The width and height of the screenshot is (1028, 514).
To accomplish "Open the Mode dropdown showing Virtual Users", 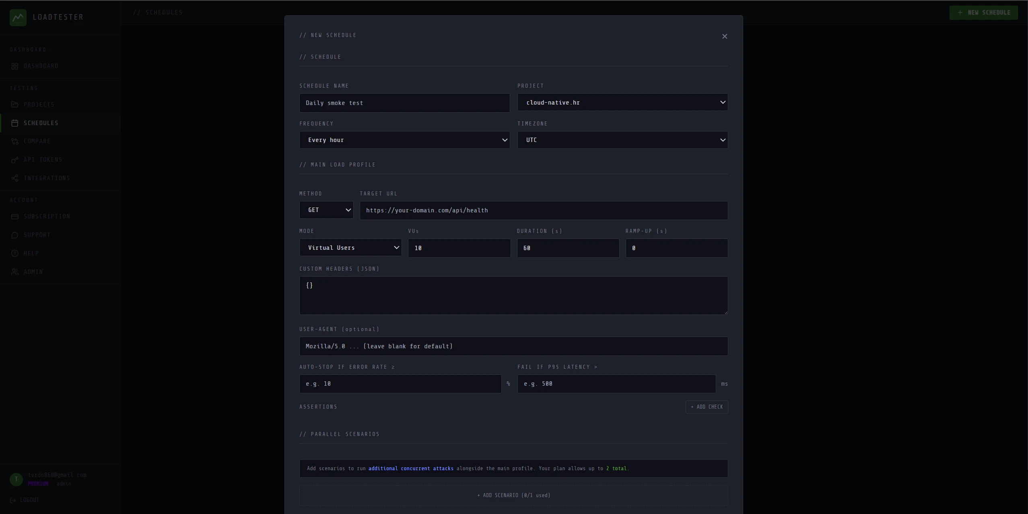I will coord(350,248).
